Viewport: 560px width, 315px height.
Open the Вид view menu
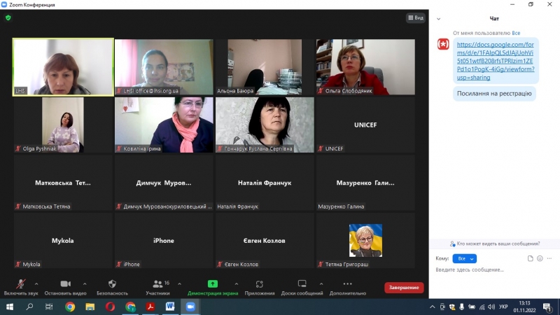tap(415, 17)
